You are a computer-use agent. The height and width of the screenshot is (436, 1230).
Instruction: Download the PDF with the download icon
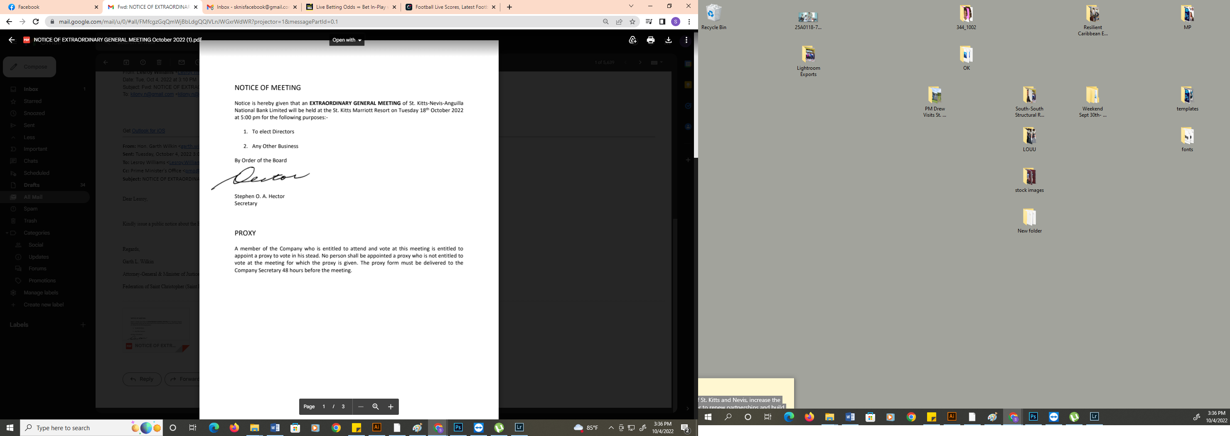click(669, 40)
